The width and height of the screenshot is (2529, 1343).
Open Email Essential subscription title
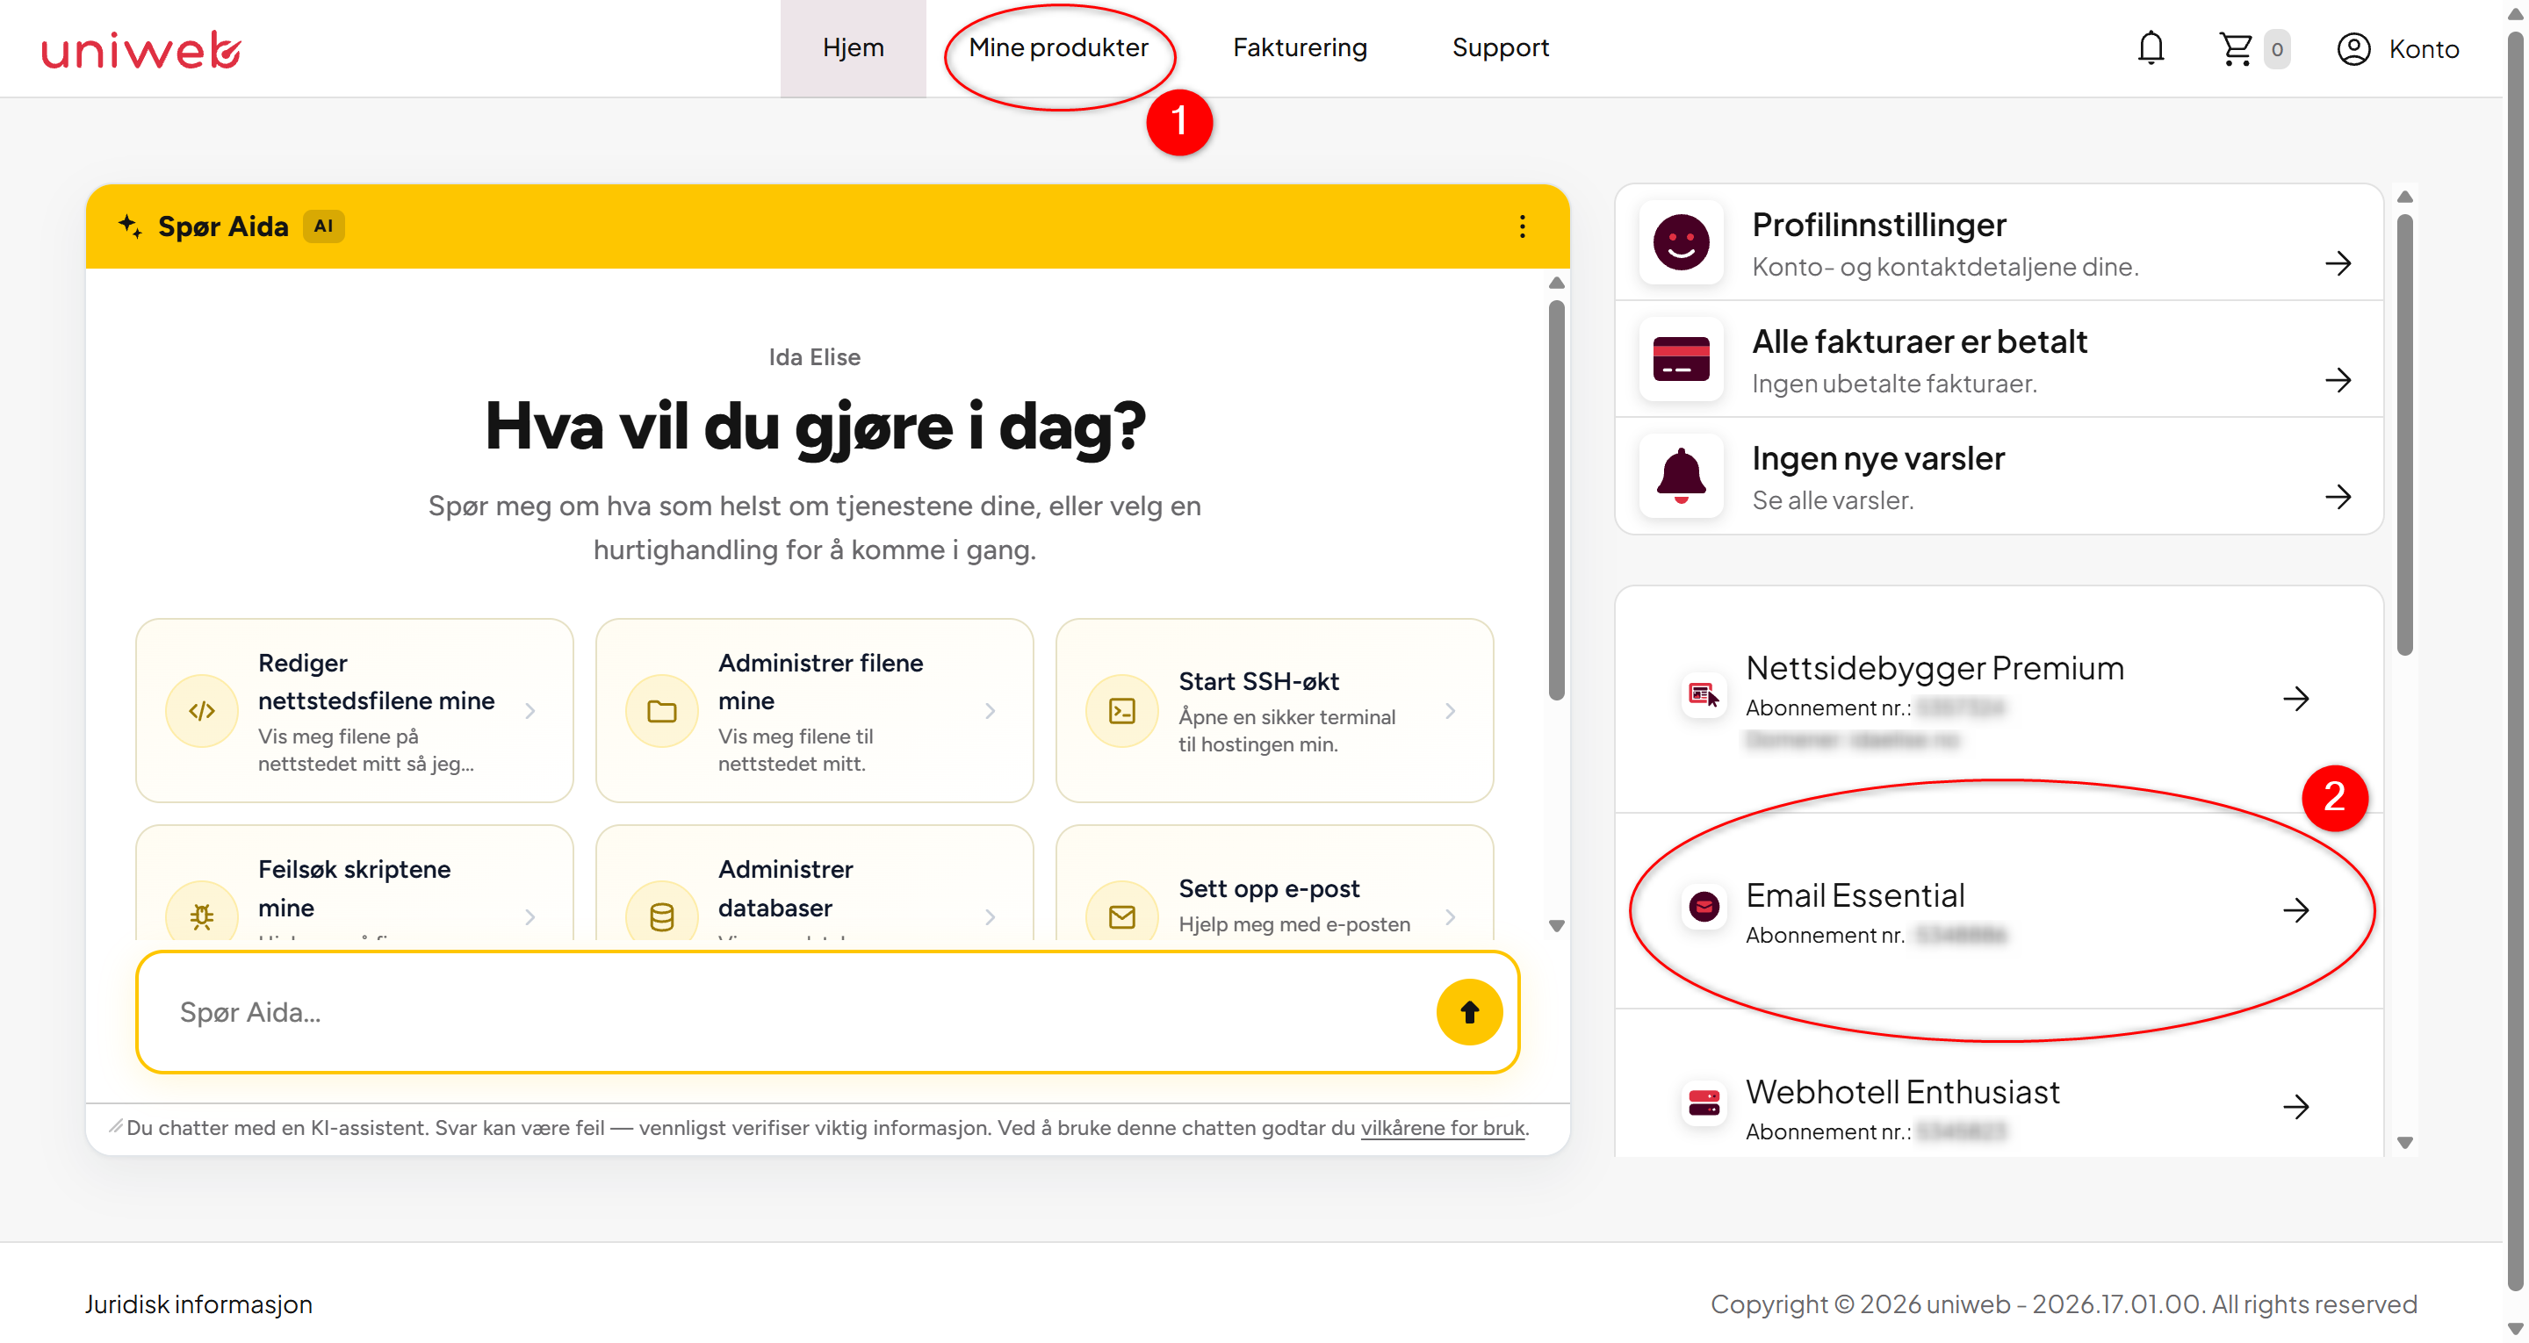click(1855, 895)
